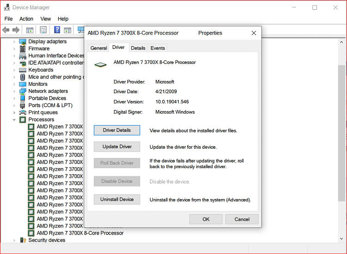The height and width of the screenshot is (254, 347).
Task: Click the Network adapters icon
Action: 23,91
